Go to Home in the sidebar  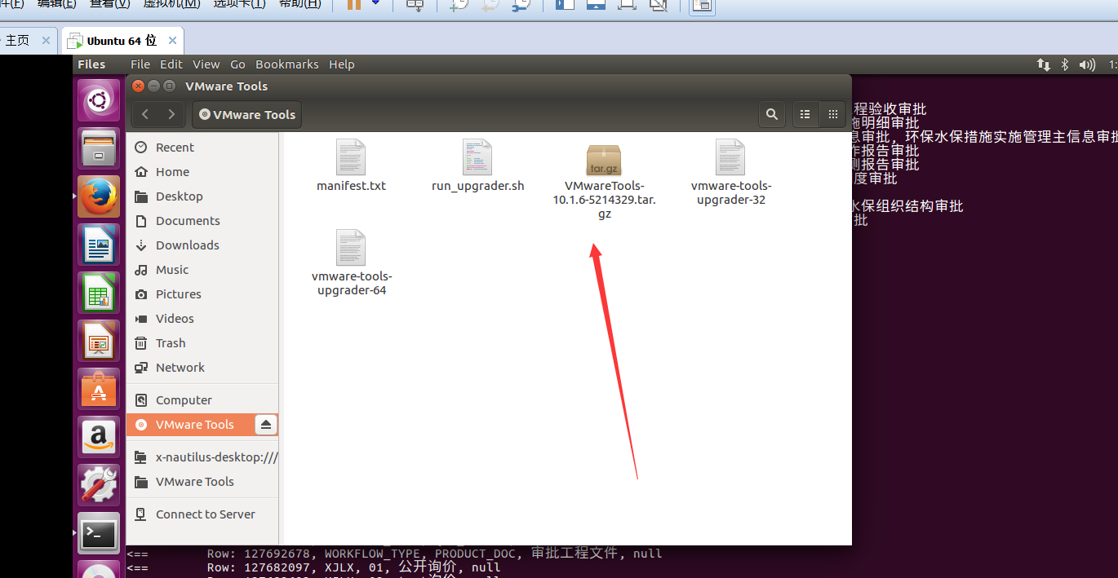pos(202,172)
